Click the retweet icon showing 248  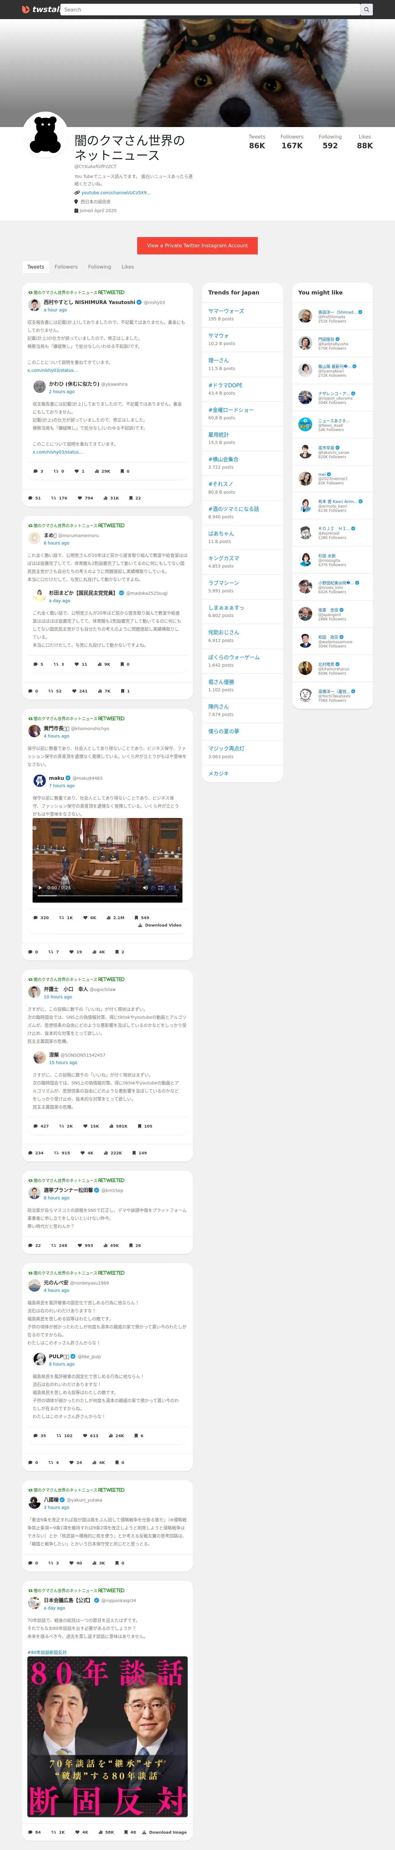coord(54,1245)
